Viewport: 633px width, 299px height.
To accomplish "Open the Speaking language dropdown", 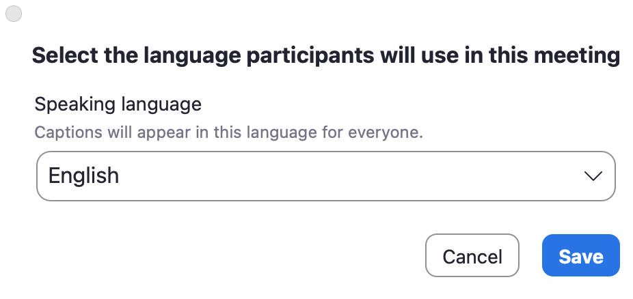I will click(x=325, y=176).
